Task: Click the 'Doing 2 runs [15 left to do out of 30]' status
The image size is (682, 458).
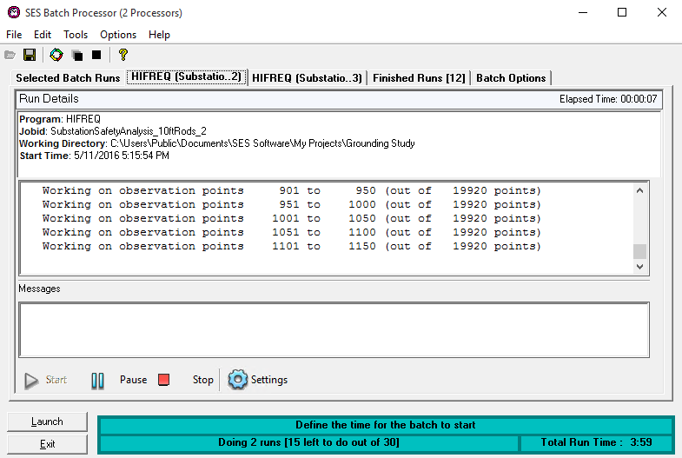Action: coord(308,442)
